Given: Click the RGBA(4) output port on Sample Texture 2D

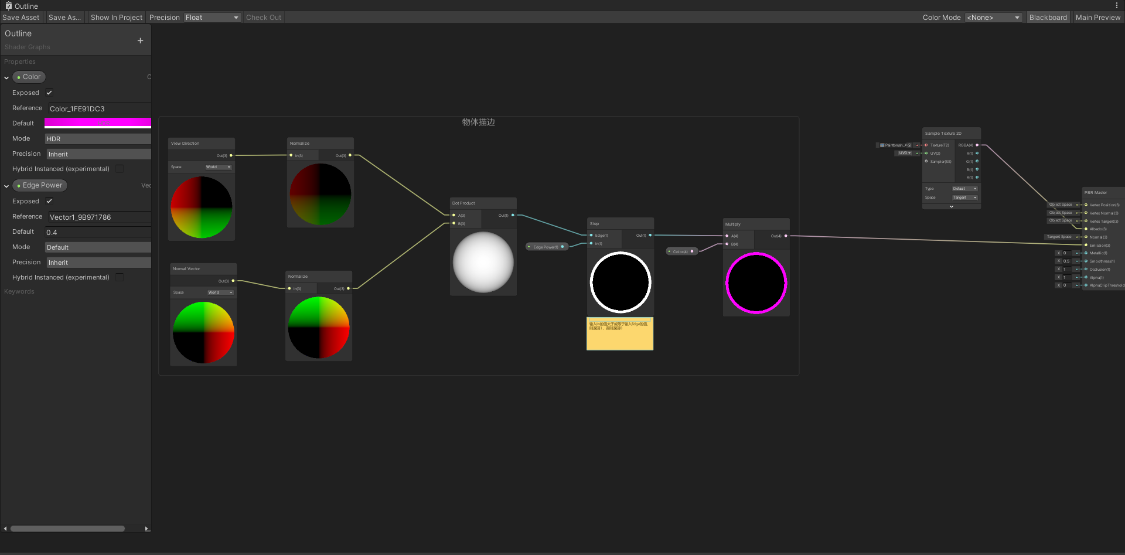Looking at the screenshot, I should (x=976, y=145).
